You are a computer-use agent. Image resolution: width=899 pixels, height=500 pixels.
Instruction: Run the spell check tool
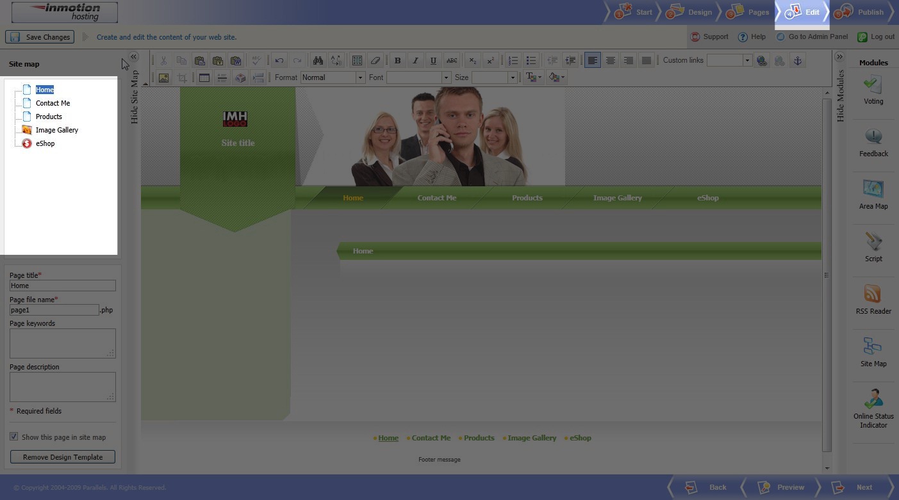[x=256, y=60]
